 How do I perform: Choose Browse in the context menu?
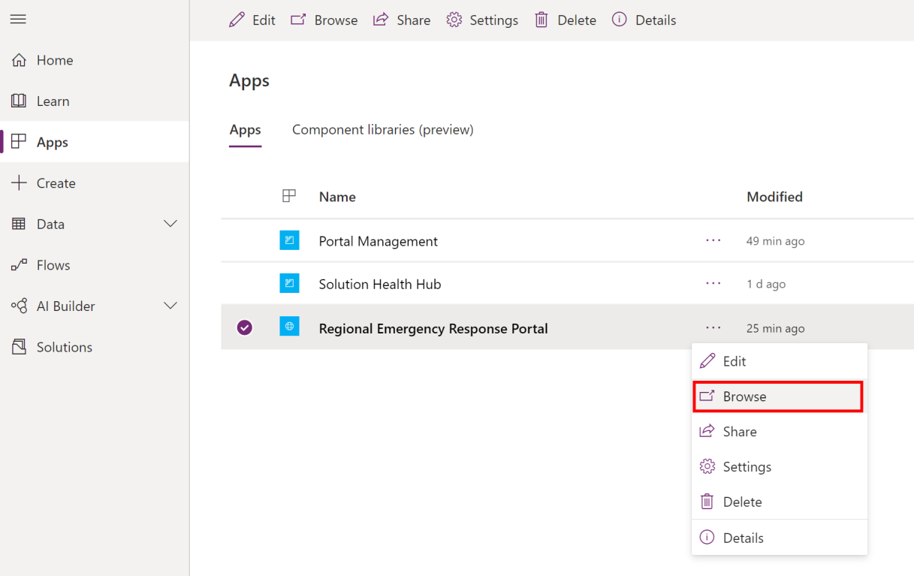779,397
